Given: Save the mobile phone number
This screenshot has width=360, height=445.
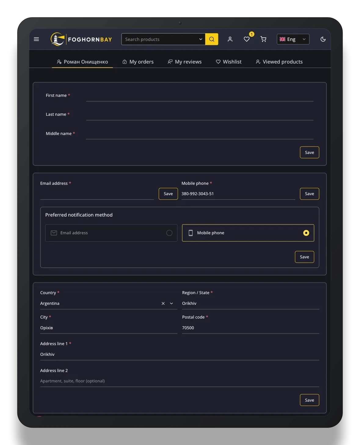Looking at the screenshot, I should click(x=309, y=194).
